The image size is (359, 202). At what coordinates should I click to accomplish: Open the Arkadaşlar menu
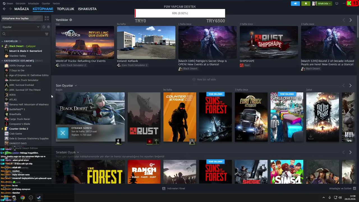(34, 3)
